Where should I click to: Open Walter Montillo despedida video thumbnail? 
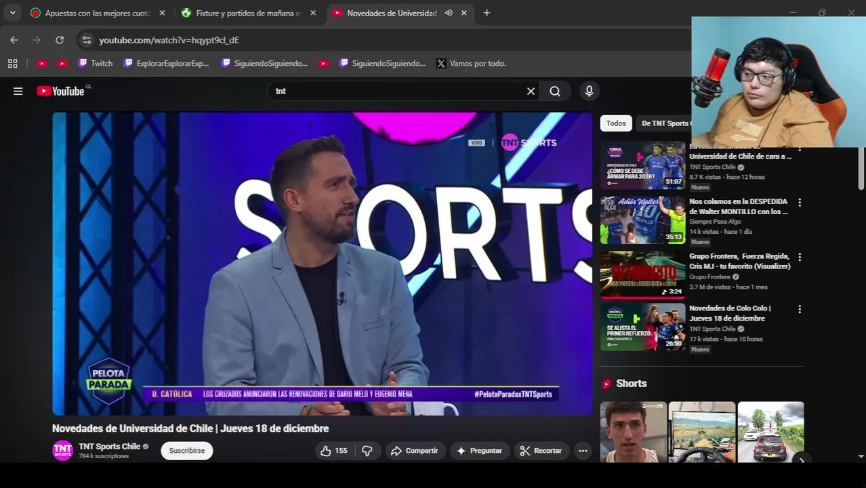click(x=642, y=220)
